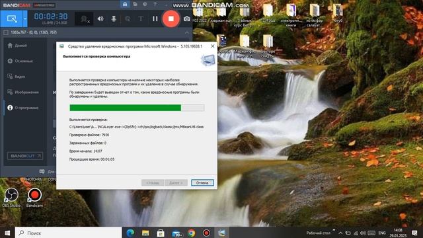
Task: Open the 'маржан эцп' desktop folder
Action: (221, 13)
